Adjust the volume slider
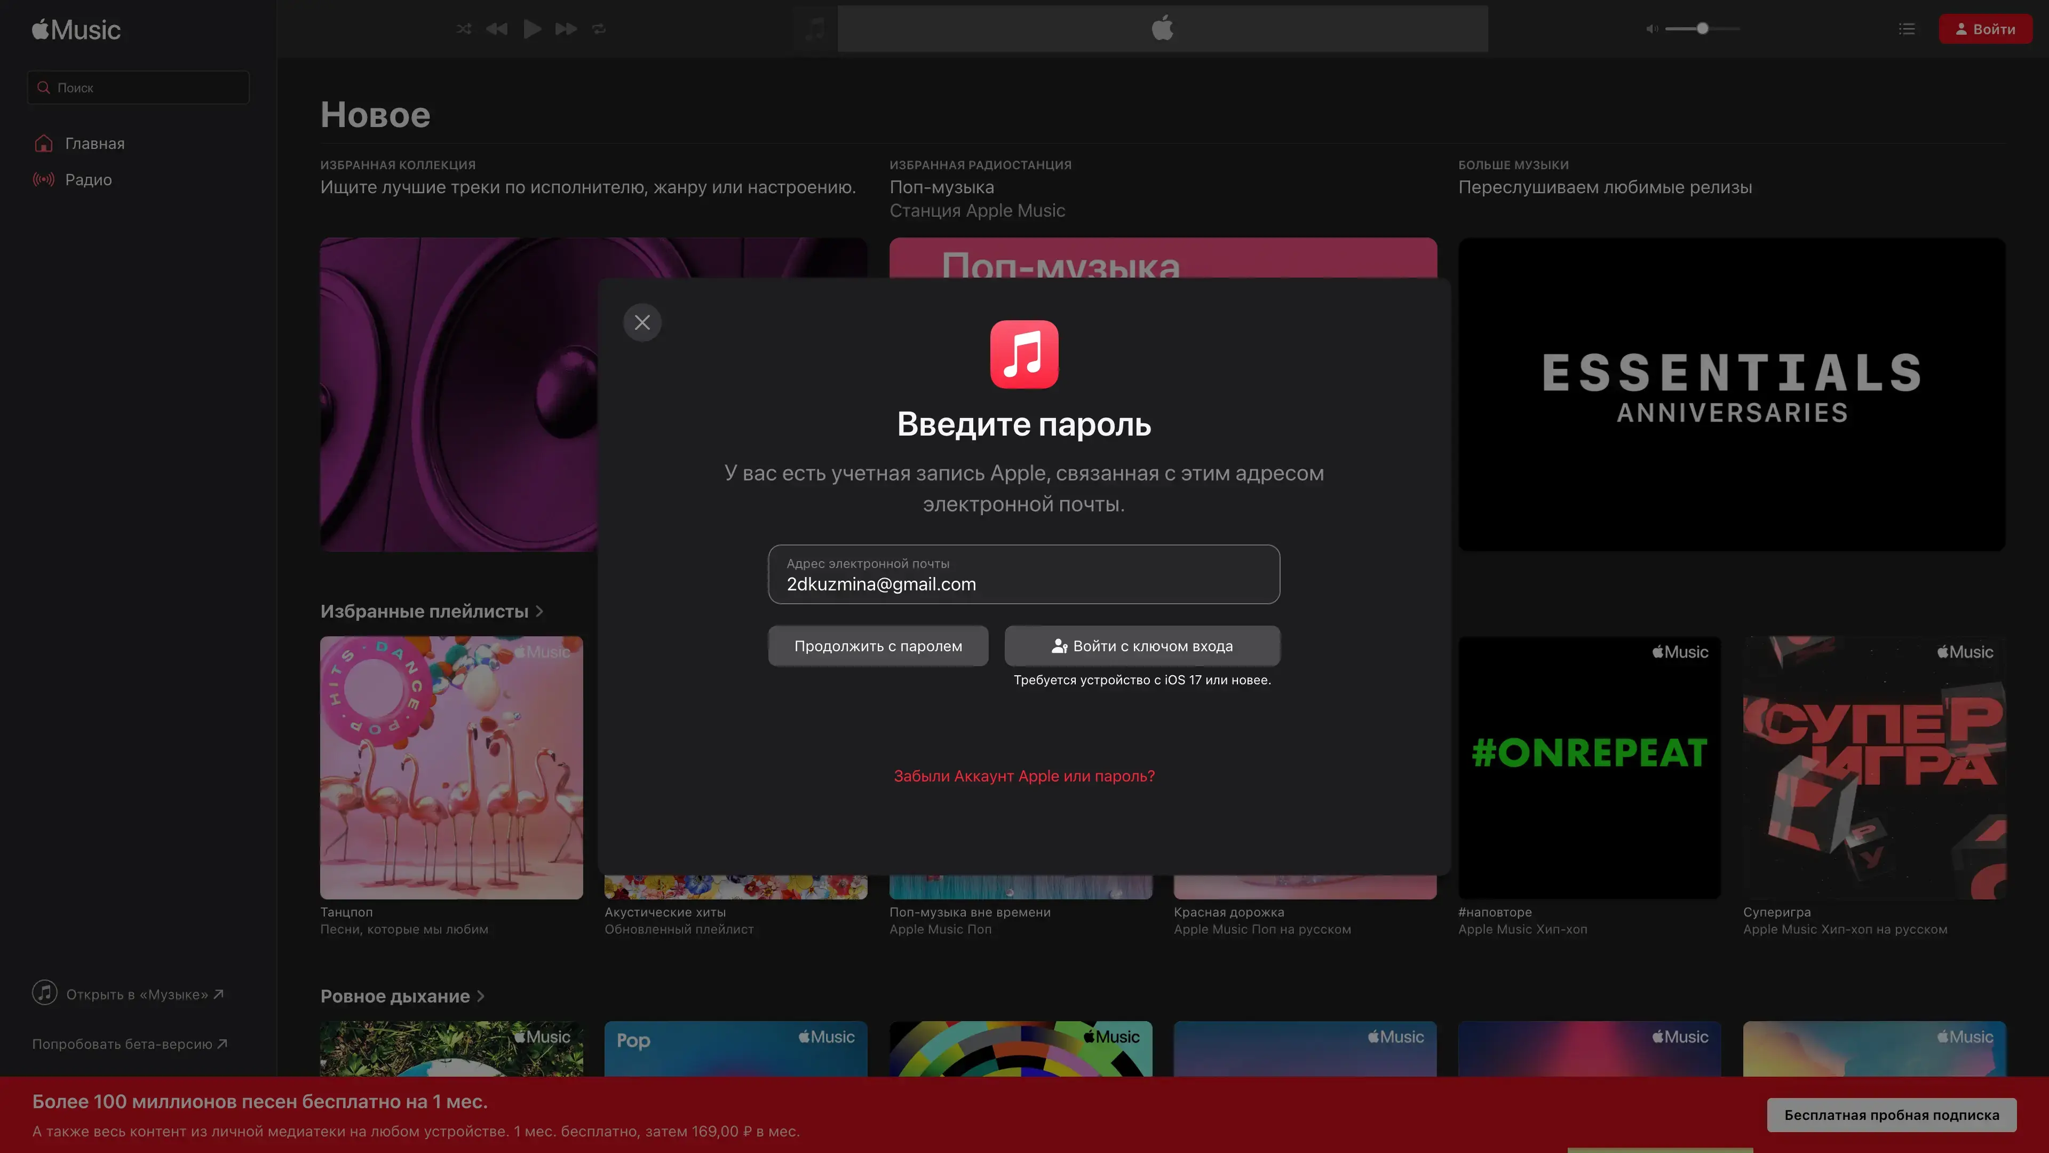This screenshot has height=1153, width=2049. (x=1702, y=29)
